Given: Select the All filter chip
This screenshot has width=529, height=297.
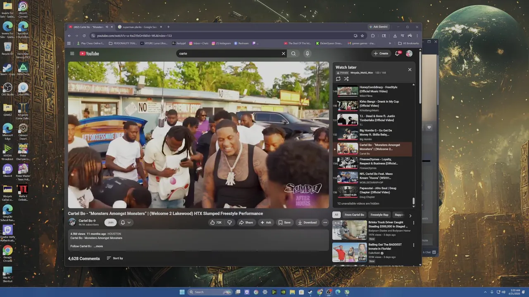Looking at the screenshot, I should click(x=336, y=215).
